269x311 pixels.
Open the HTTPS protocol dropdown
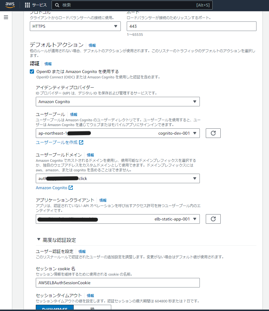tap(75, 26)
